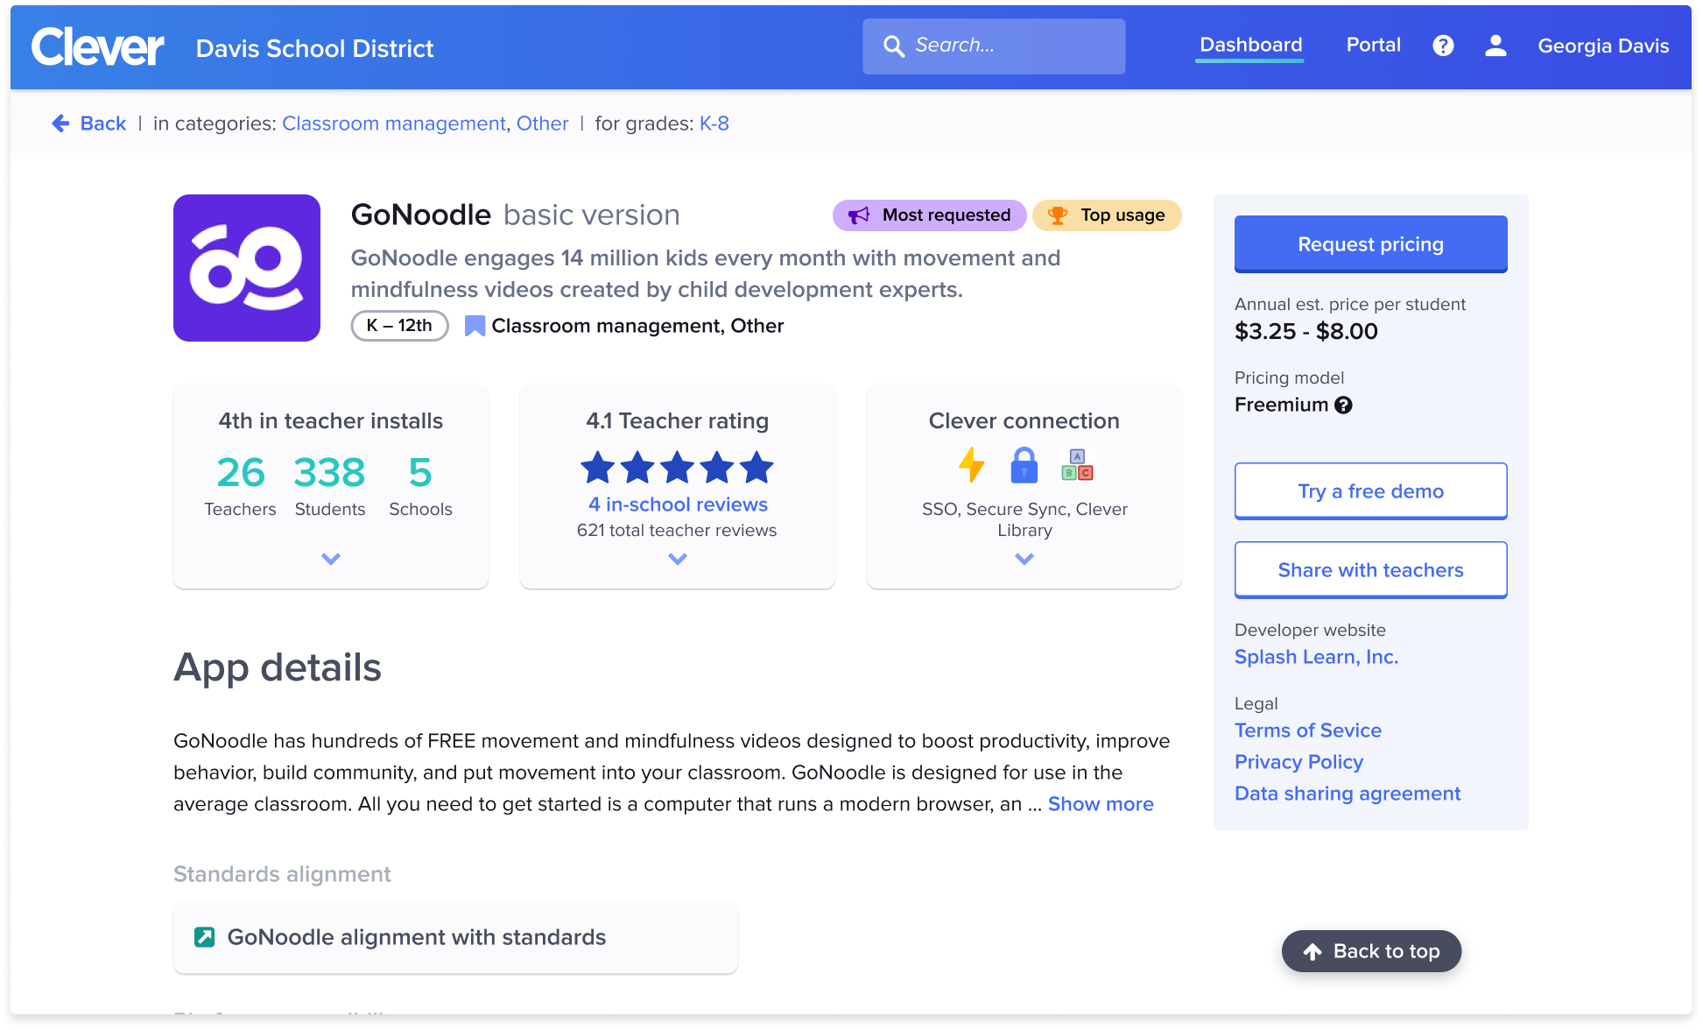1703x1030 pixels.
Task: Open the Dashboard tab
Action: point(1250,46)
